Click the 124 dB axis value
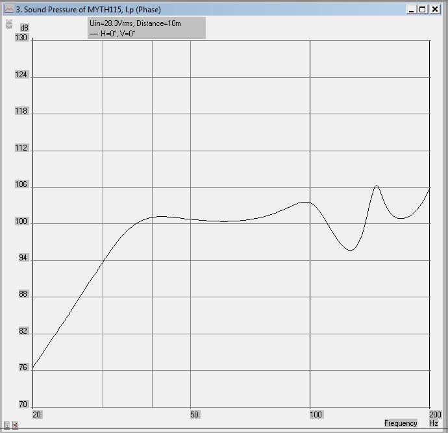Viewport: 448px width, 433px height. [21, 75]
